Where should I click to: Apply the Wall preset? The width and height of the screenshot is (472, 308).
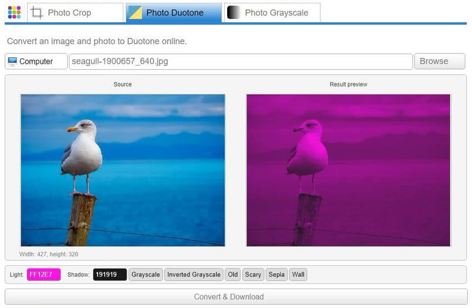pyautogui.click(x=298, y=275)
